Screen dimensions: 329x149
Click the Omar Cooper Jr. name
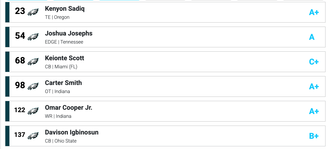click(x=68, y=108)
